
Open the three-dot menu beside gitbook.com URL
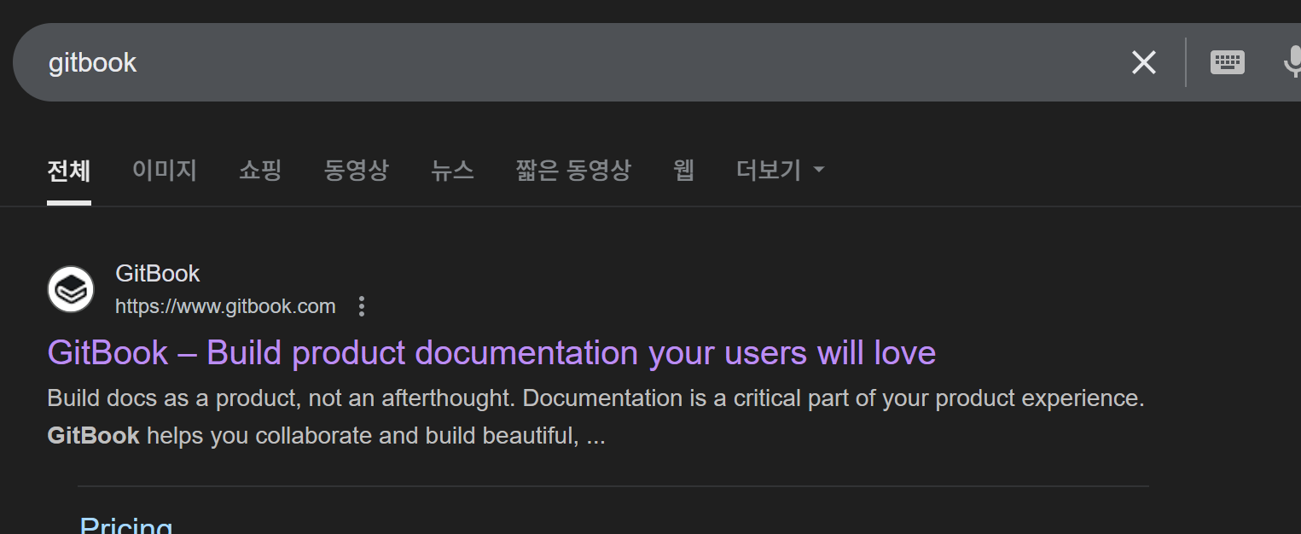coord(362,306)
